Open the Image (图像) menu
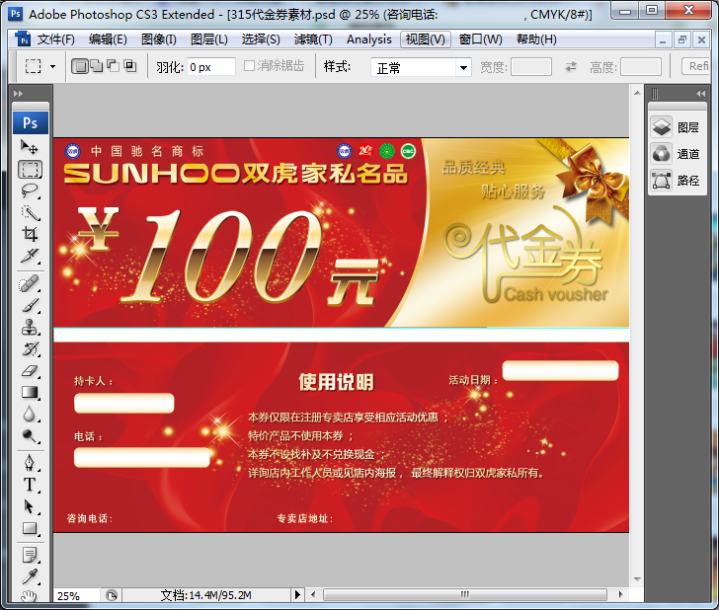The height and width of the screenshot is (610, 719). [x=159, y=39]
